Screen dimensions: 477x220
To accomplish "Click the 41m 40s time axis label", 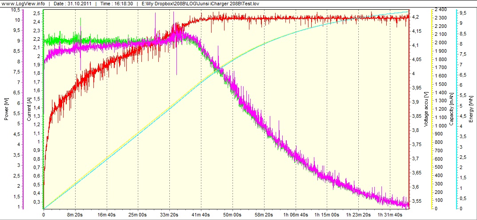I will [201, 215].
